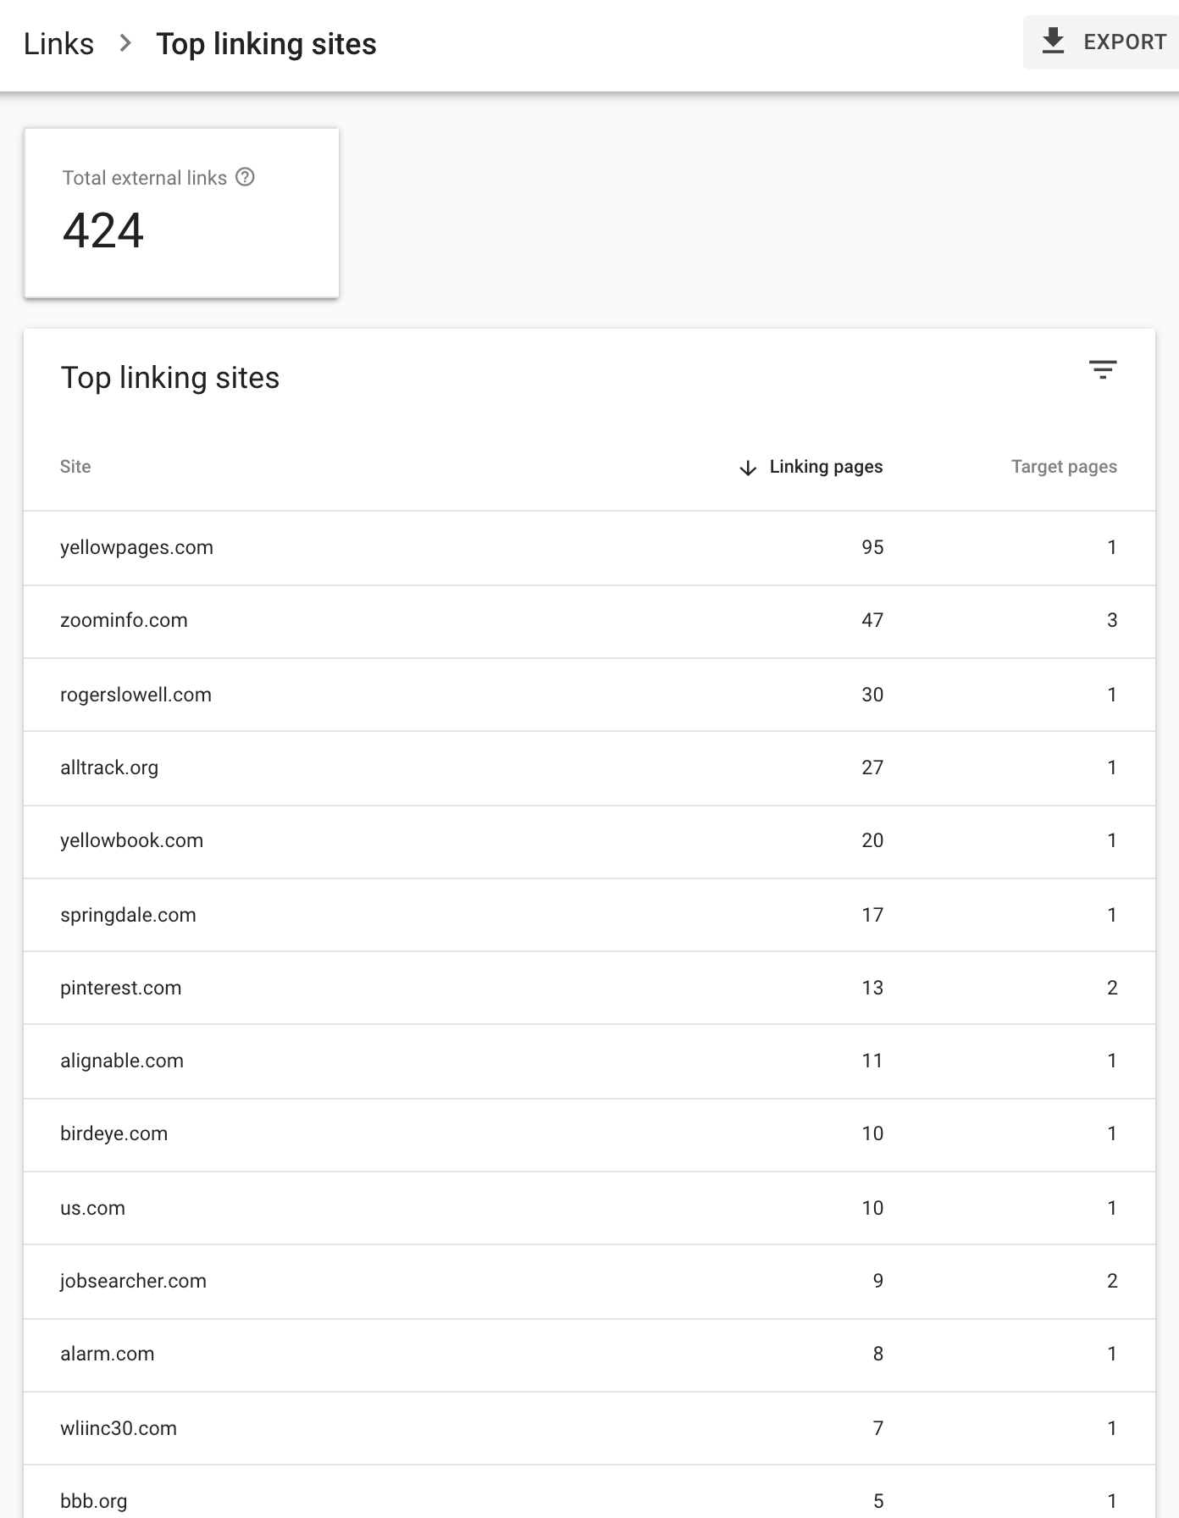Viewport: 1179px width, 1518px height.
Task: Select the rogerslowell.com site row
Action: [x=136, y=695]
